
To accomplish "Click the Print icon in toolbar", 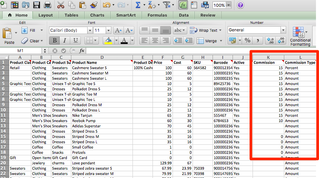I will [x=48, y=5].
